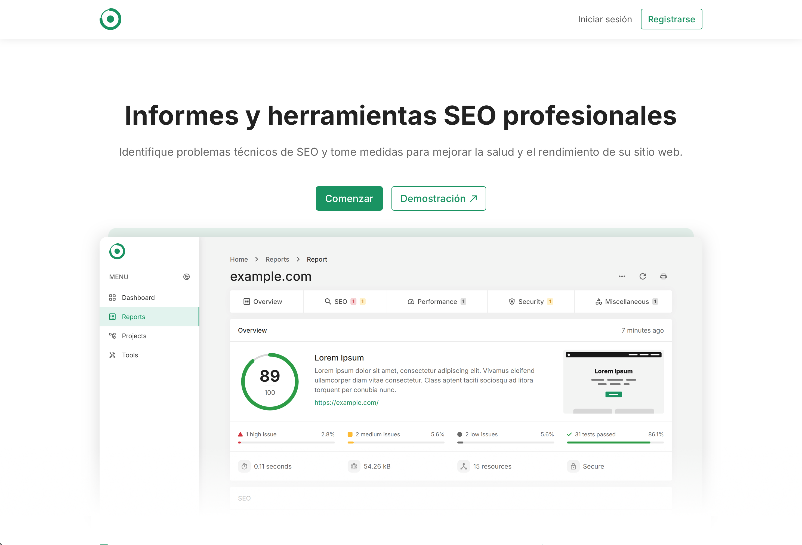Screen dimensions: 802x545
Task: Click the https://example.com/ link
Action: pos(346,403)
